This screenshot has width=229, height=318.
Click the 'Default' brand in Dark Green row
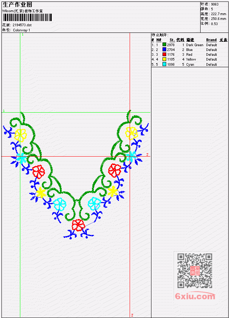211,45
